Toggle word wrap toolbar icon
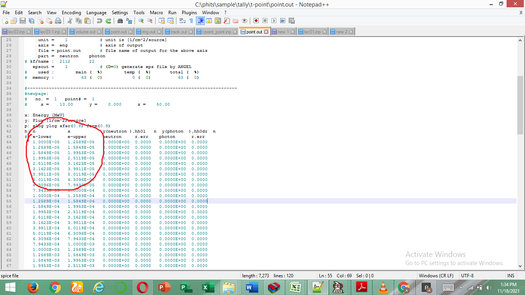The height and width of the screenshot is (295, 525). tap(183, 21)
